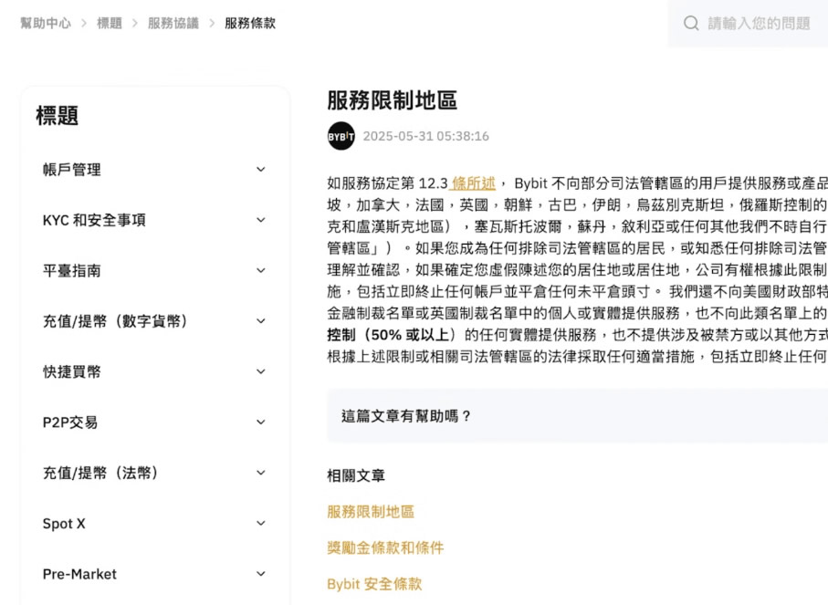
Task: Open the 充值/提幣（数字货币）section
Action: [x=155, y=320]
